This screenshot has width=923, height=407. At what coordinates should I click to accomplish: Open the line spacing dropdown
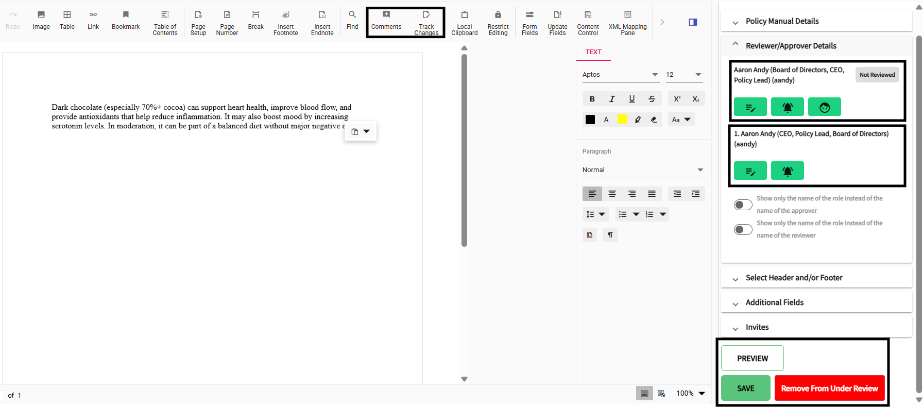pos(595,214)
